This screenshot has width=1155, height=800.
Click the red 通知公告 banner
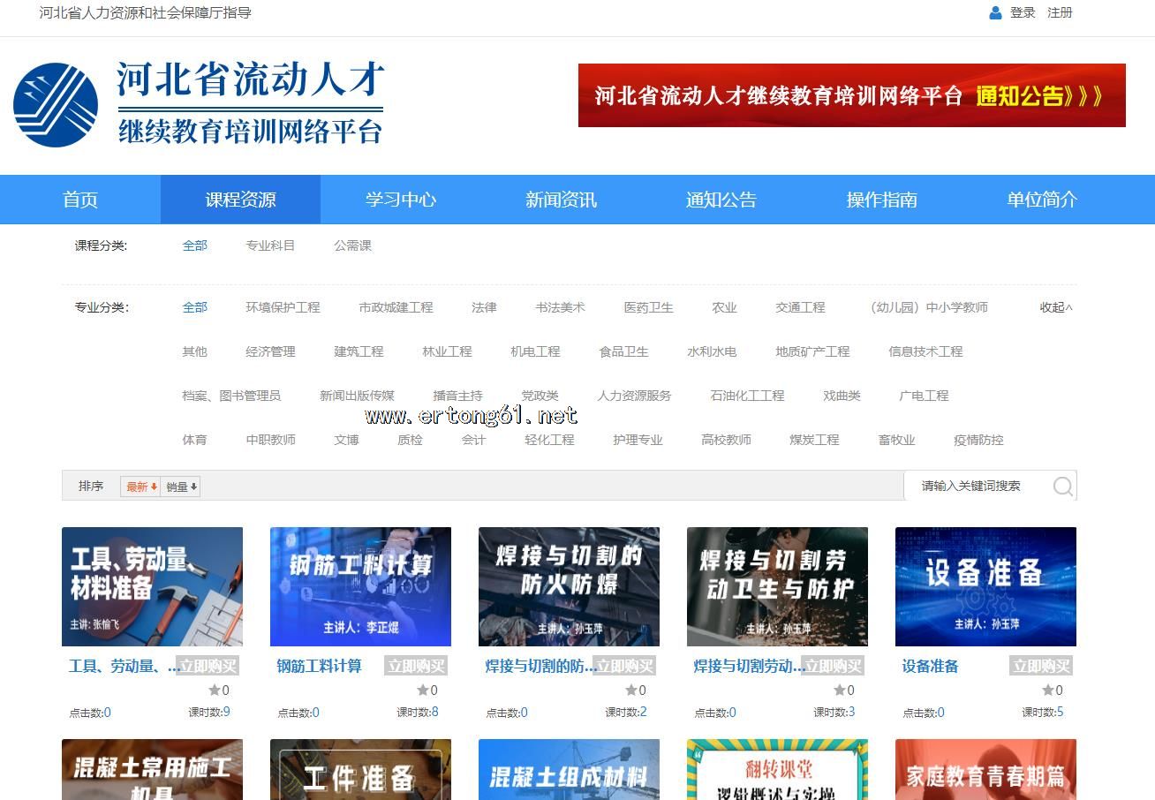pos(851,95)
